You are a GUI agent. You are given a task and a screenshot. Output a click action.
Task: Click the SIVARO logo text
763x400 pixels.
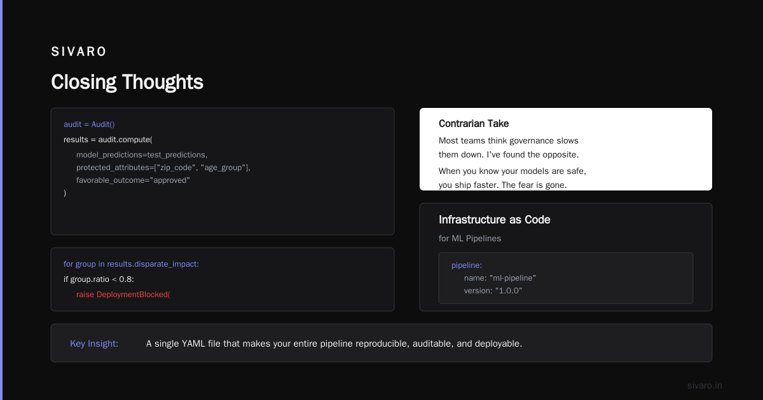click(79, 52)
